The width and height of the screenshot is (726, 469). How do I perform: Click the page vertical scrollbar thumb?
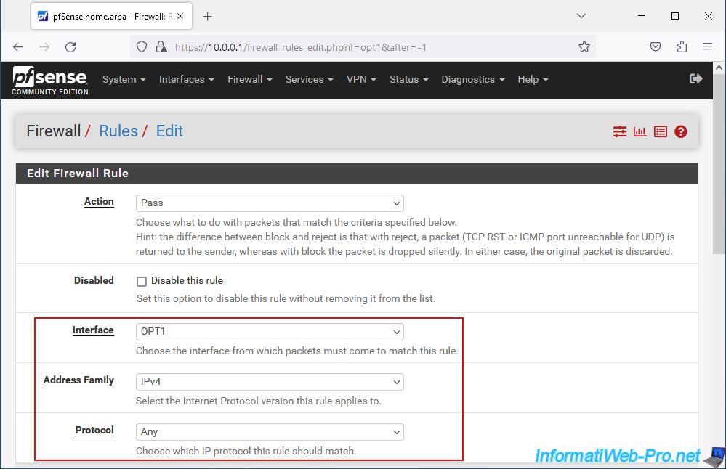(719, 164)
